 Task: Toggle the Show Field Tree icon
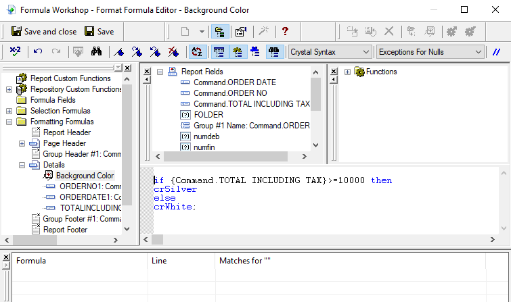(219, 52)
